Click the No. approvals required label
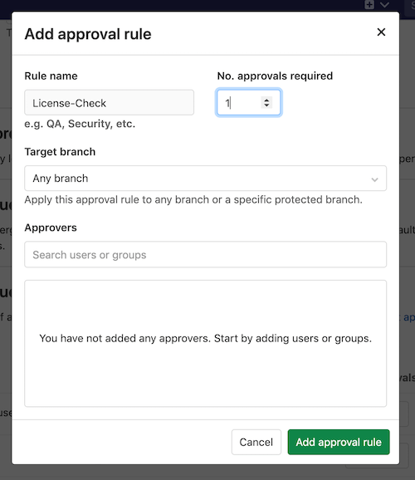 pyautogui.click(x=275, y=76)
